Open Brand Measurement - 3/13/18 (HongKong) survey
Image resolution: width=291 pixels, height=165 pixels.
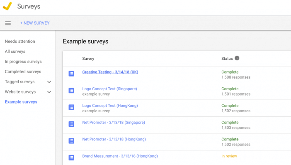pyautogui.click(x=120, y=156)
